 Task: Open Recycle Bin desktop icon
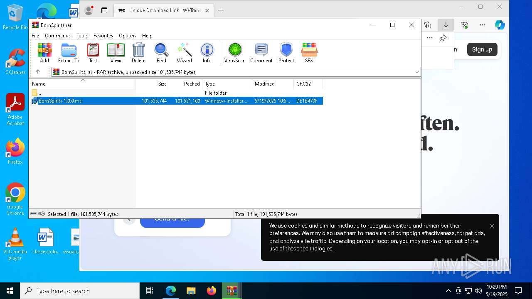tap(15, 17)
